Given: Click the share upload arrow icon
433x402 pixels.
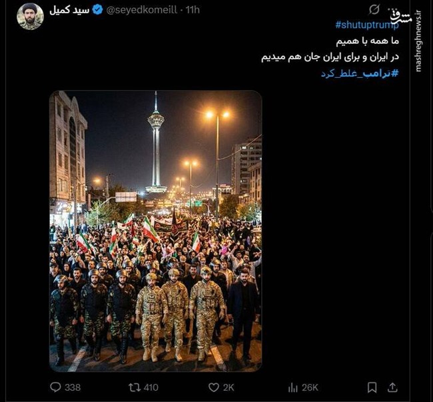Looking at the screenshot, I should pos(392,387).
